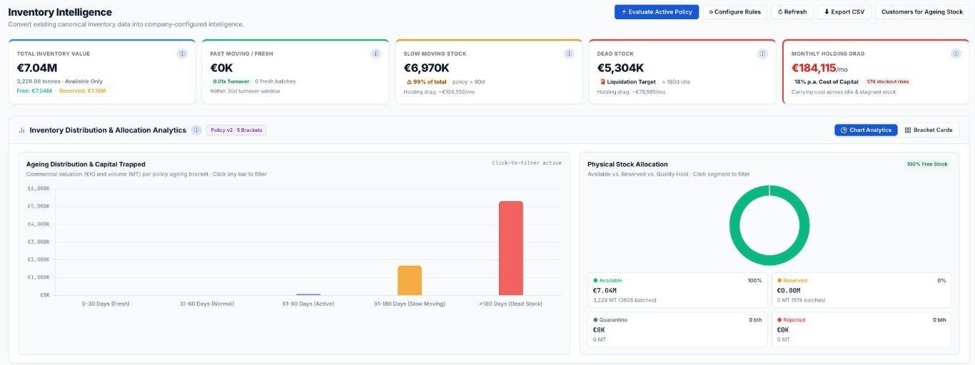The width and height of the screenshot is (975, 365).
Task: Refresh the inventory data
Action: click(792, 12)
